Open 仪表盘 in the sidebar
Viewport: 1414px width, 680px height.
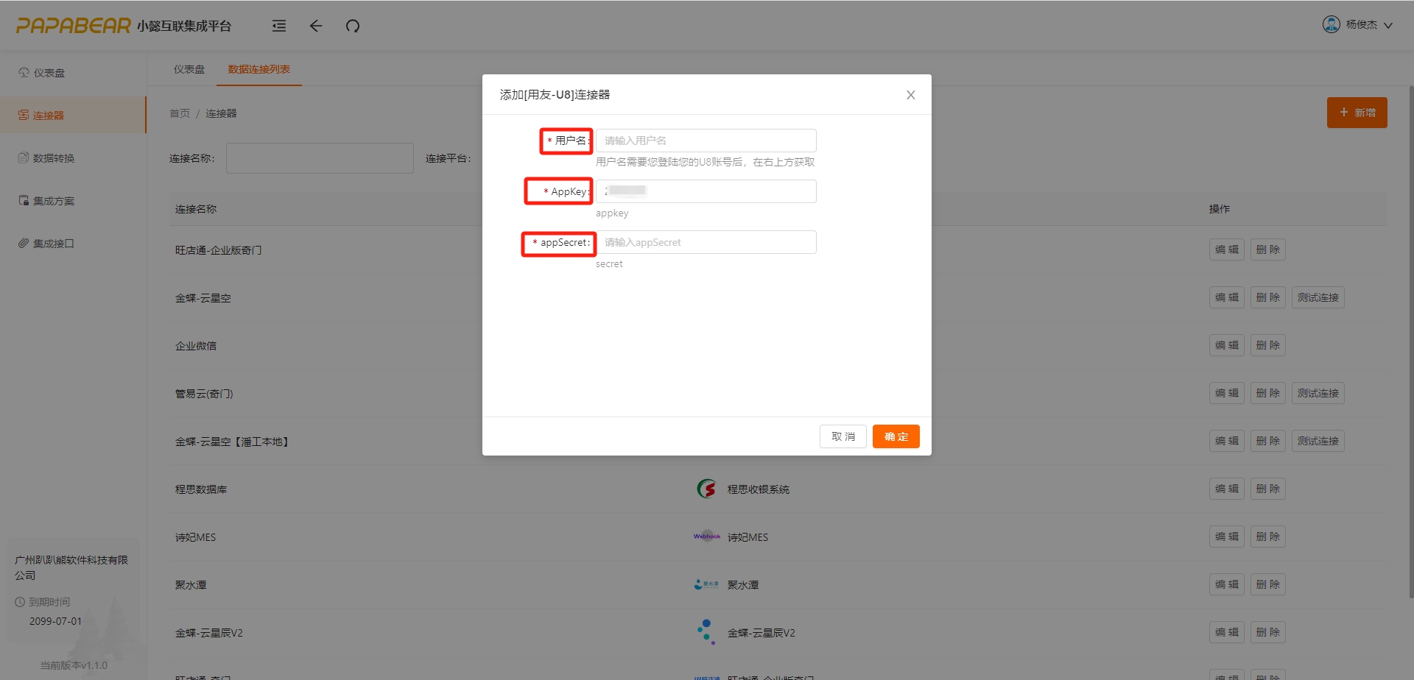(x=49, y=73)
